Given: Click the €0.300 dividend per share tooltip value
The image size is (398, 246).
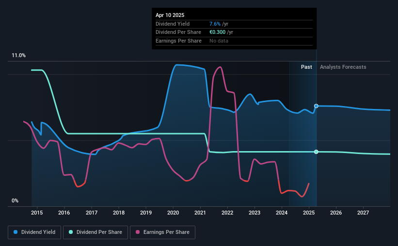Looking at the screenshot, I should click(217, 32).
